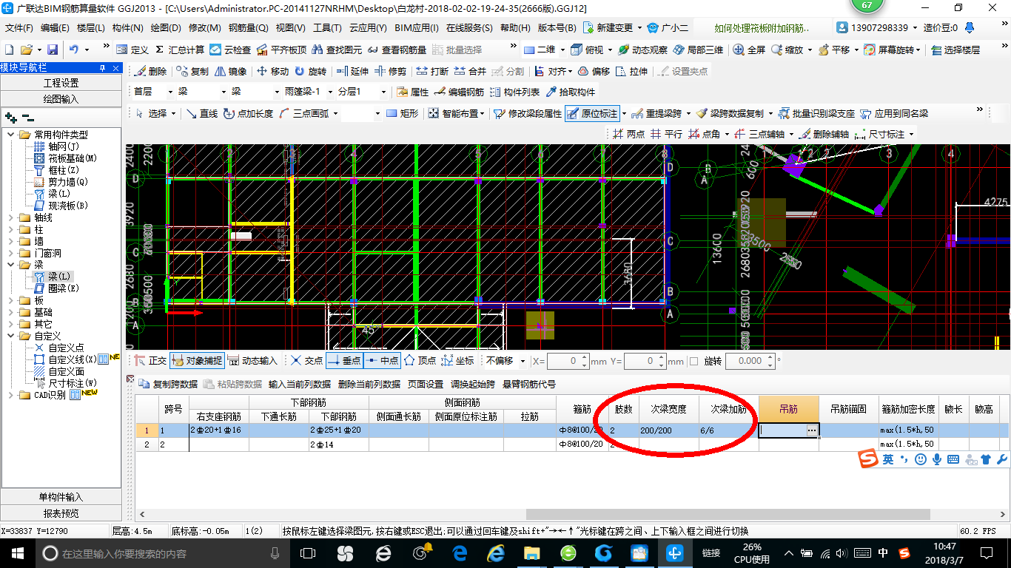Toggle 动态输入 dynamic input
1011x568 pixels.
point(252,361)
